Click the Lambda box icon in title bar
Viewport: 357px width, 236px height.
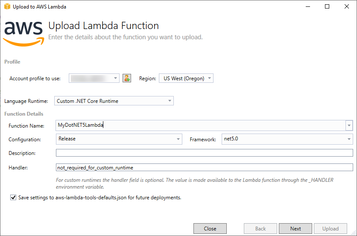click(7, 6)
